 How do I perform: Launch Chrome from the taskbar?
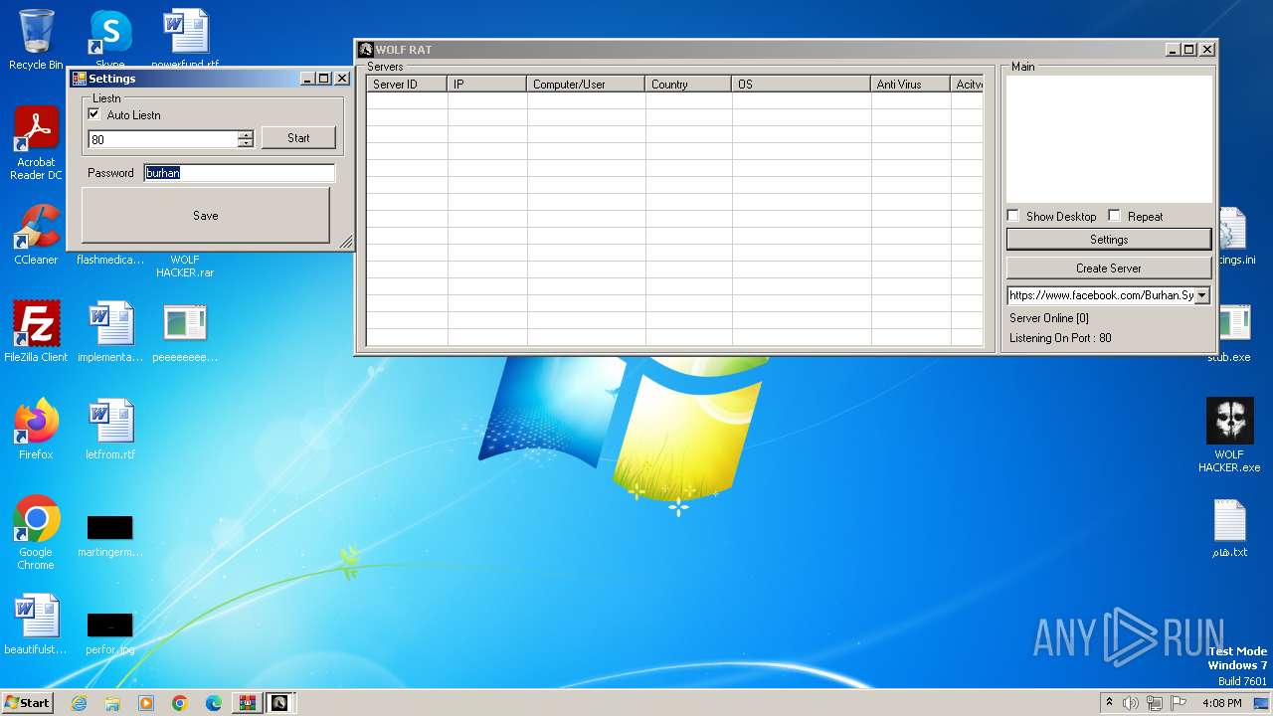[x=180, y=703]
